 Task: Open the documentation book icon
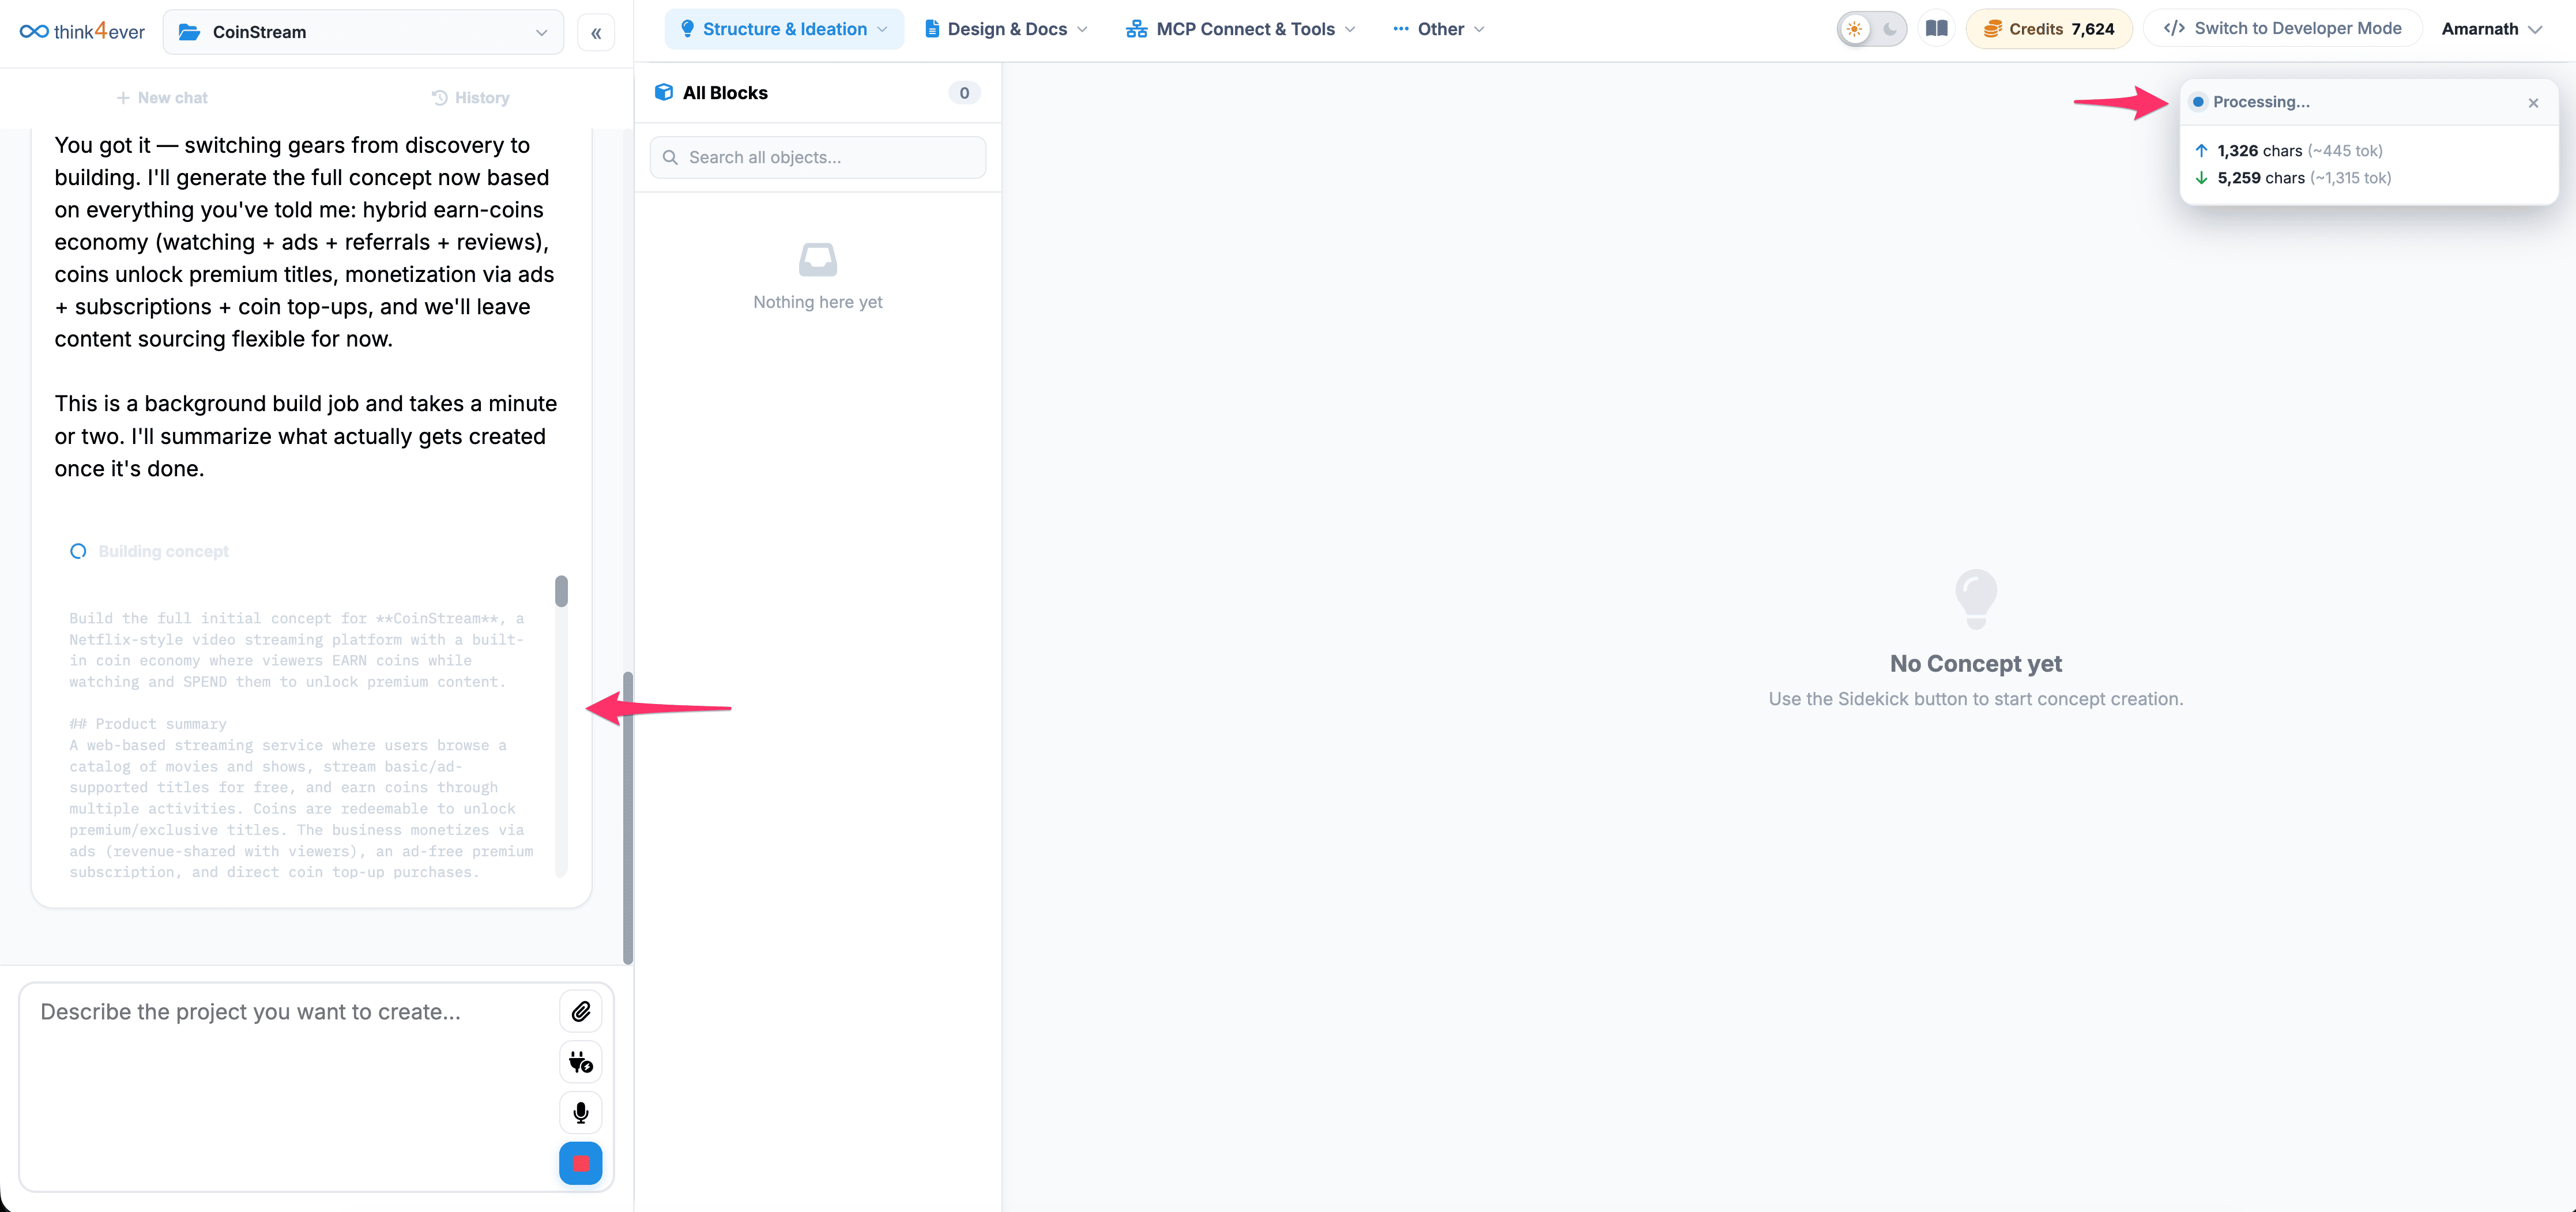(1936, 29)
